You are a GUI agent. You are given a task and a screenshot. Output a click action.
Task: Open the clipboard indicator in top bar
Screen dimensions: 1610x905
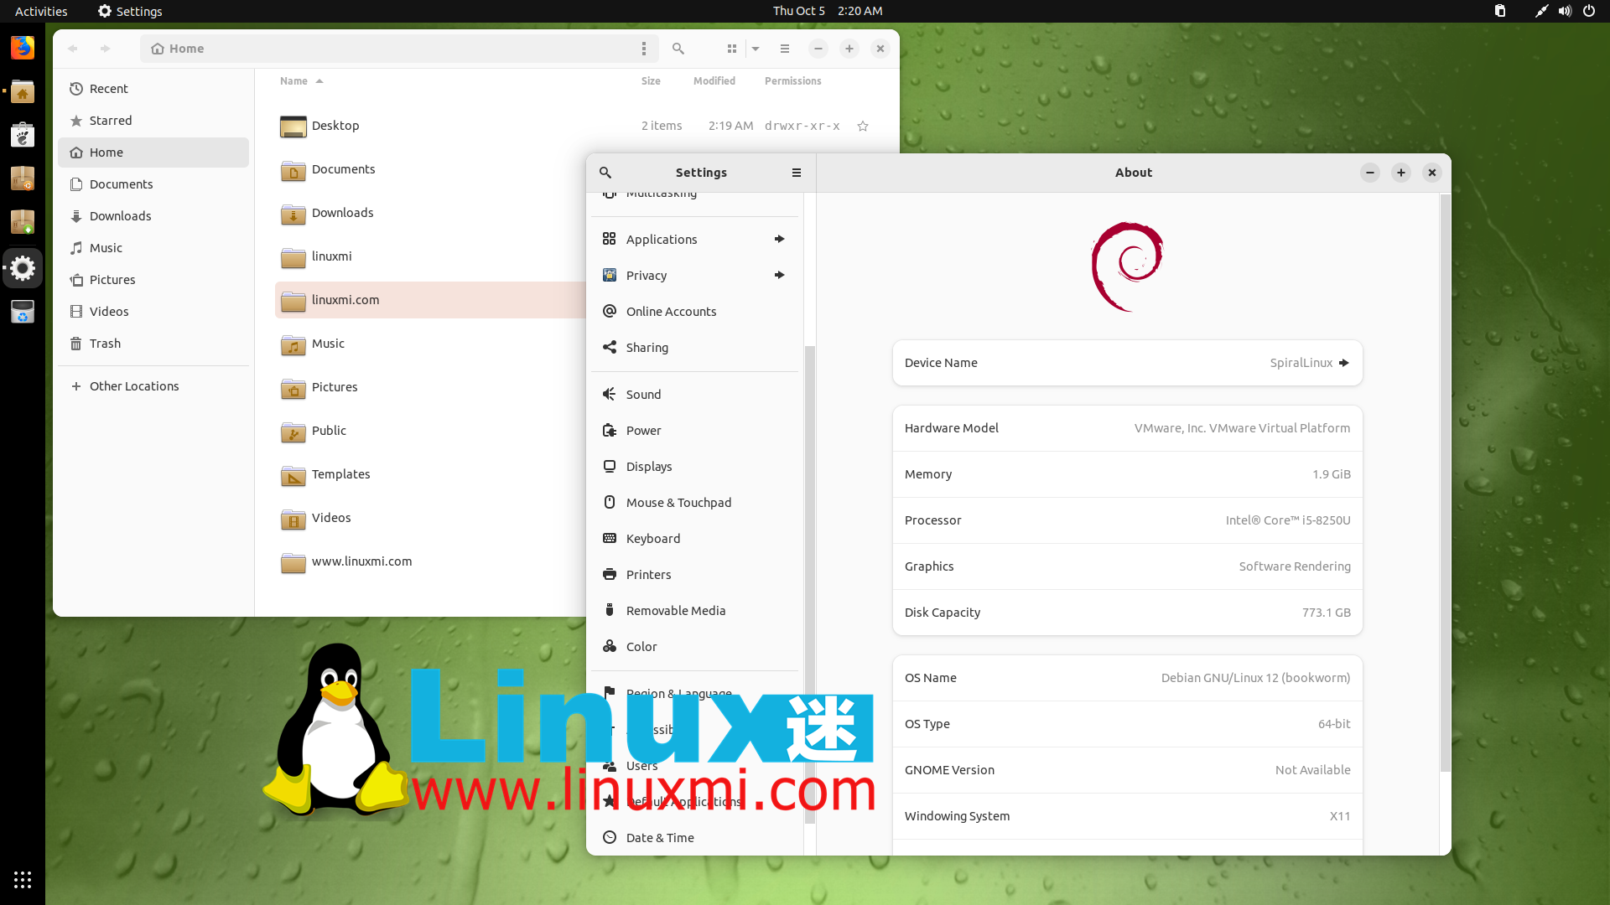pos(1500,11)
